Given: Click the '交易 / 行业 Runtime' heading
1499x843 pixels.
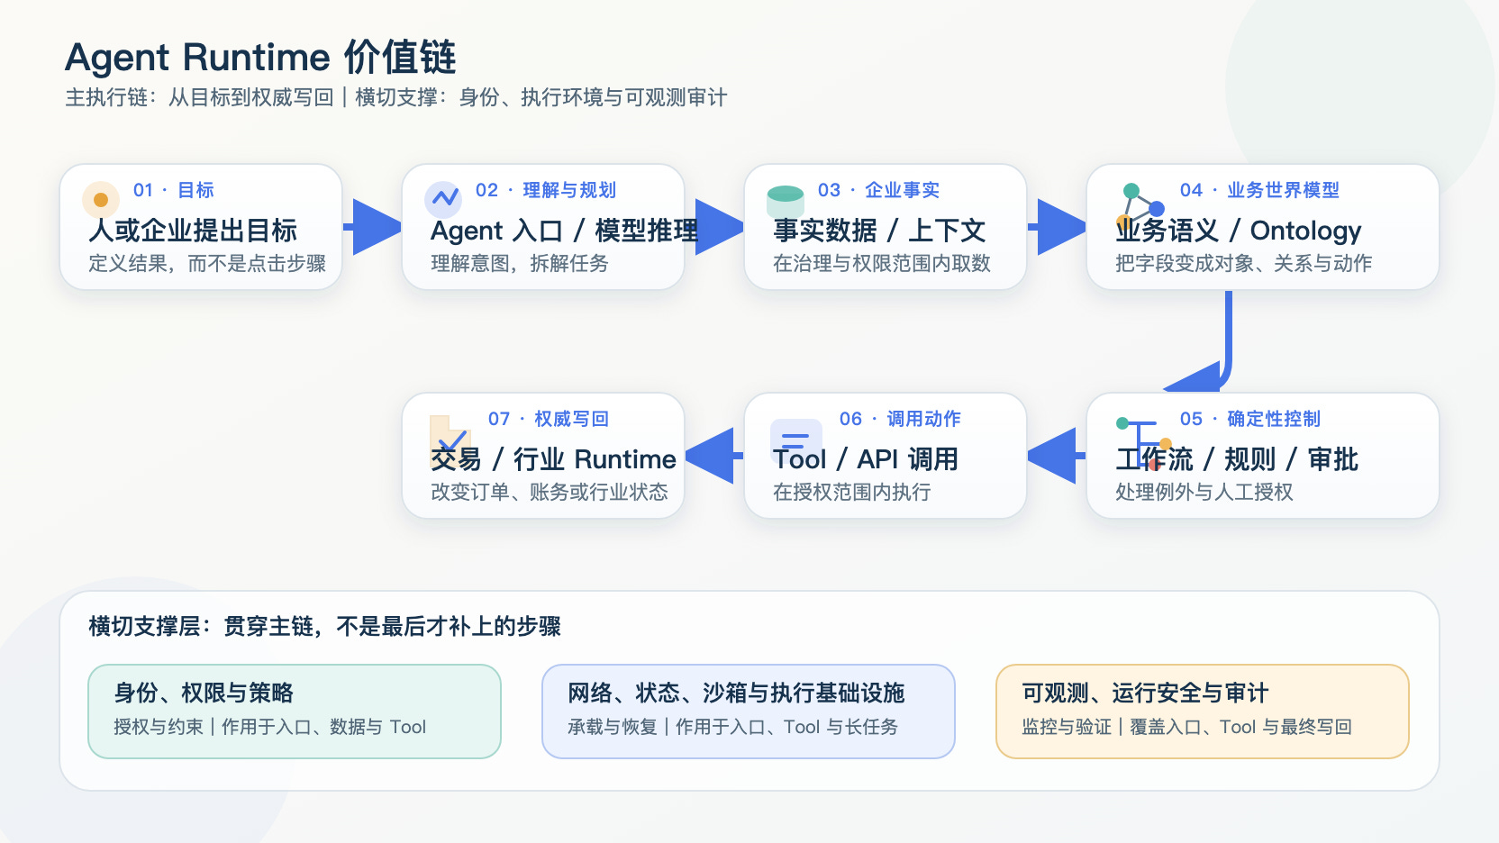Looking at the screenshot, I should click(553, 459).
